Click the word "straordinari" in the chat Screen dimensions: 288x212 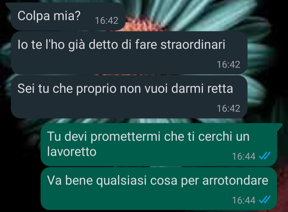pos(193,44)
